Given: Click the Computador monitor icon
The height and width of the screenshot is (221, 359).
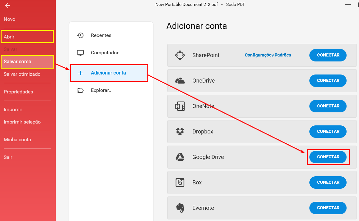Looking at the screenshot, I should [x=80, y=53].
